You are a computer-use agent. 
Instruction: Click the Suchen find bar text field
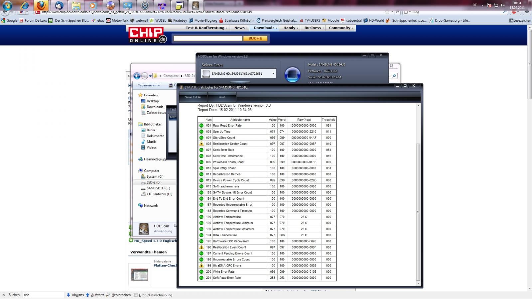point(43,295)
